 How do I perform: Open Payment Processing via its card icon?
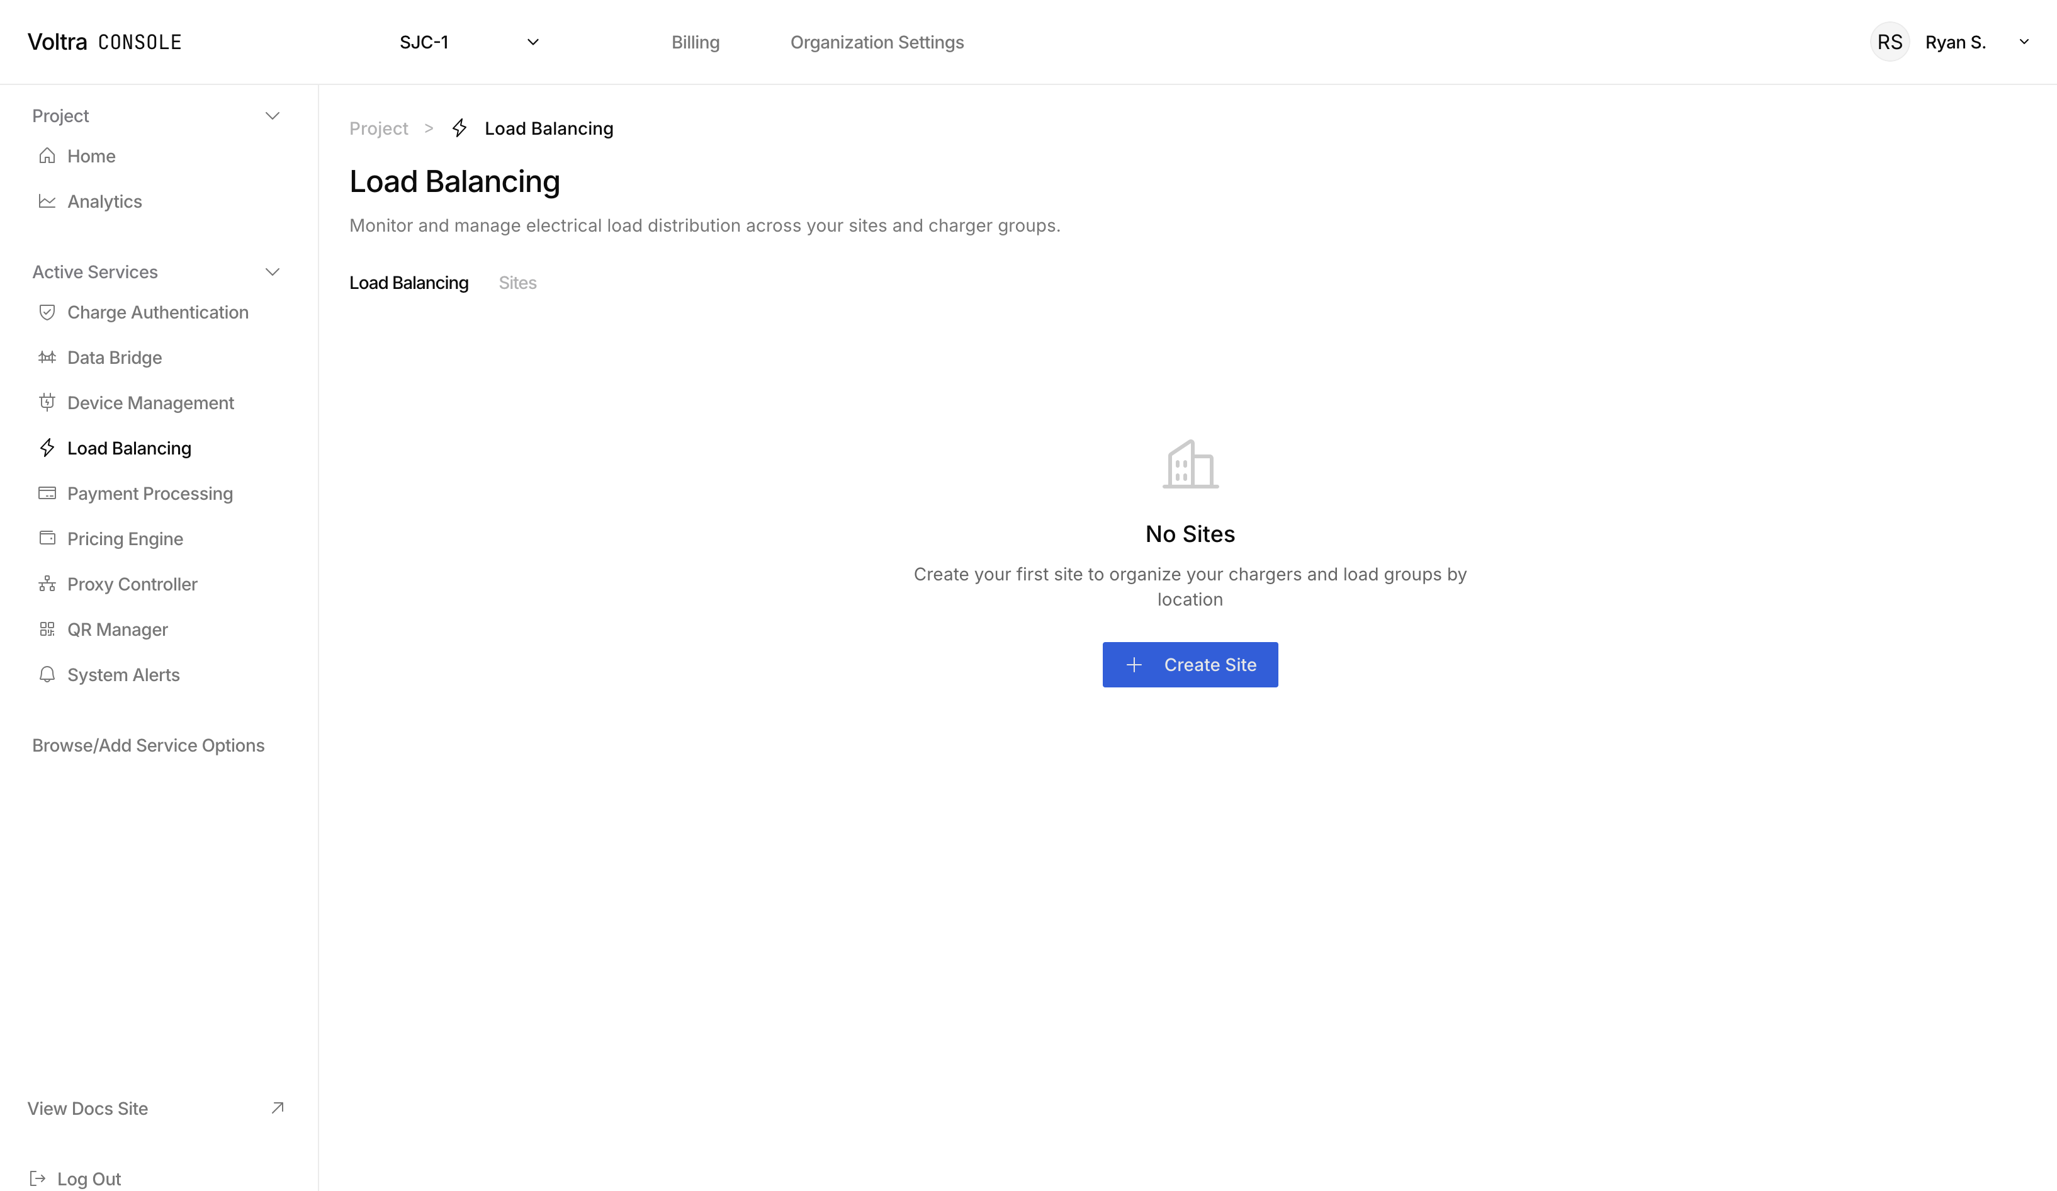point(47,493)
